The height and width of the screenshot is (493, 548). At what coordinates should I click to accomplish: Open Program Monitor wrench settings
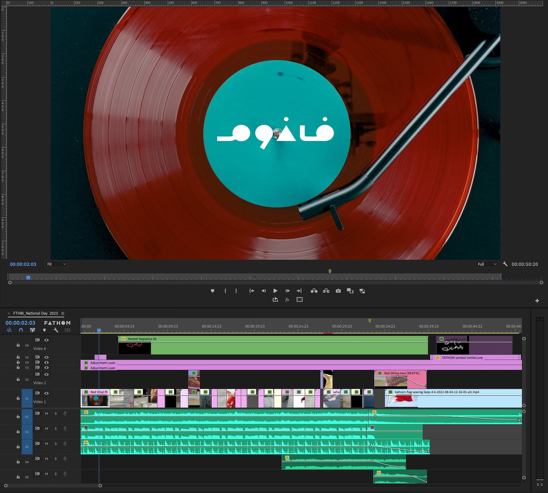click(x=505, y=264)
